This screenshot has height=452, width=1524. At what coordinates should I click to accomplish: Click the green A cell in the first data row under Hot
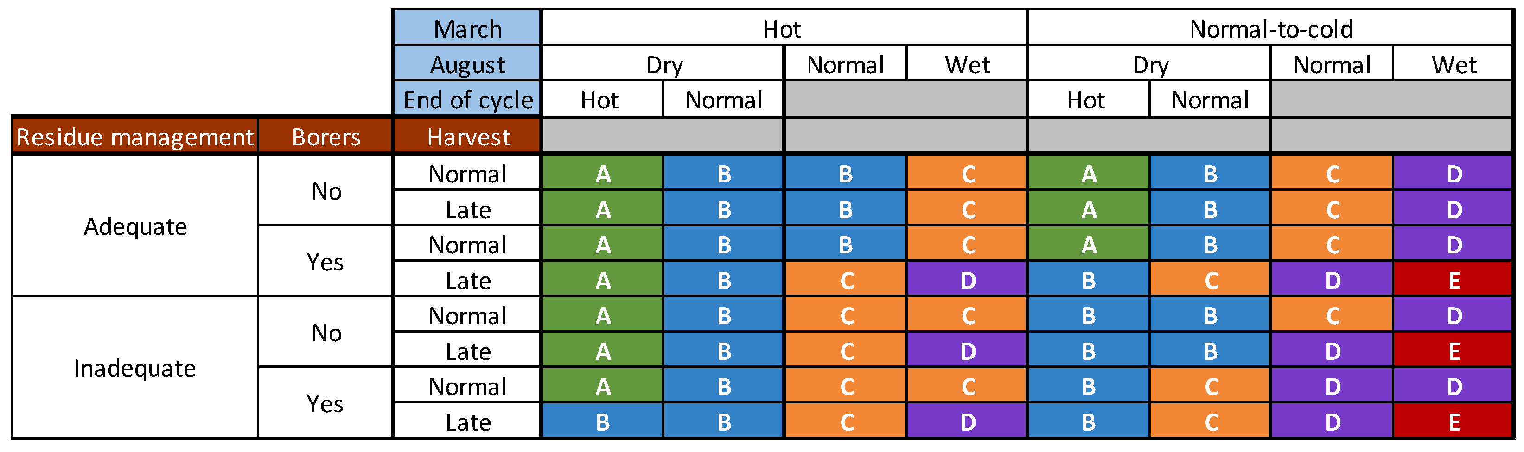602,174
